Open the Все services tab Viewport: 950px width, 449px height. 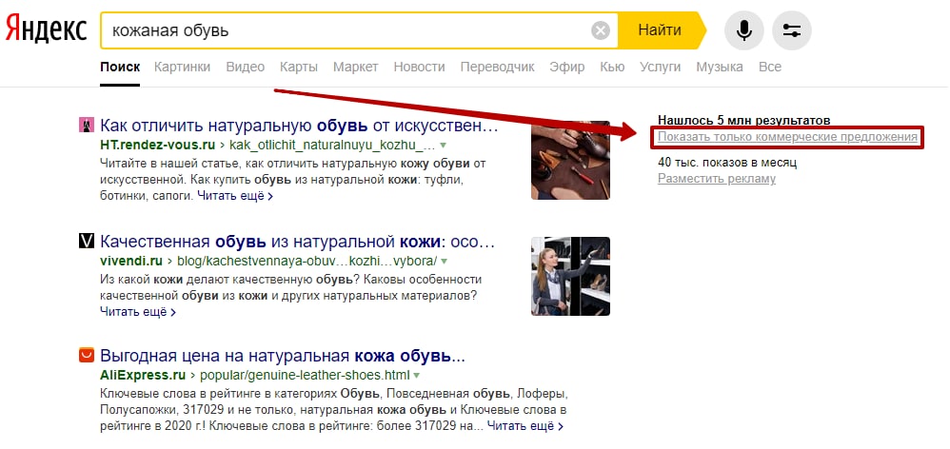pos(770,67)
